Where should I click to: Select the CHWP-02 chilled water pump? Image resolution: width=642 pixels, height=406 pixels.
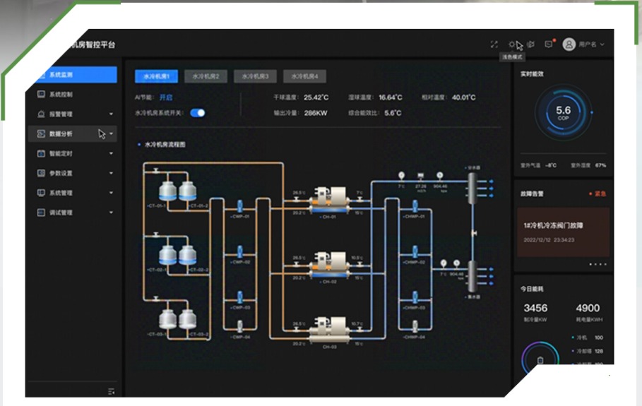[x=413, y=250]
